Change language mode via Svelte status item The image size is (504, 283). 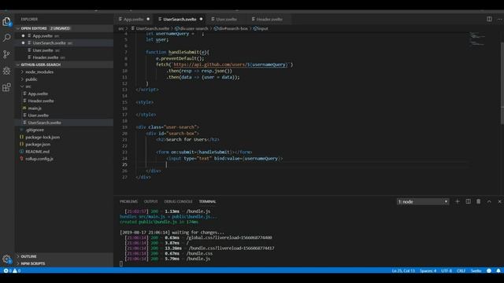(476, 270)
